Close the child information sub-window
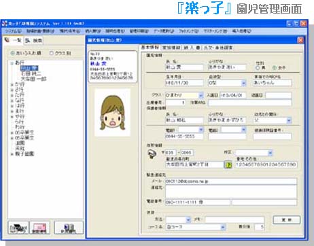 pyautogui.click(x=300, y=40)
